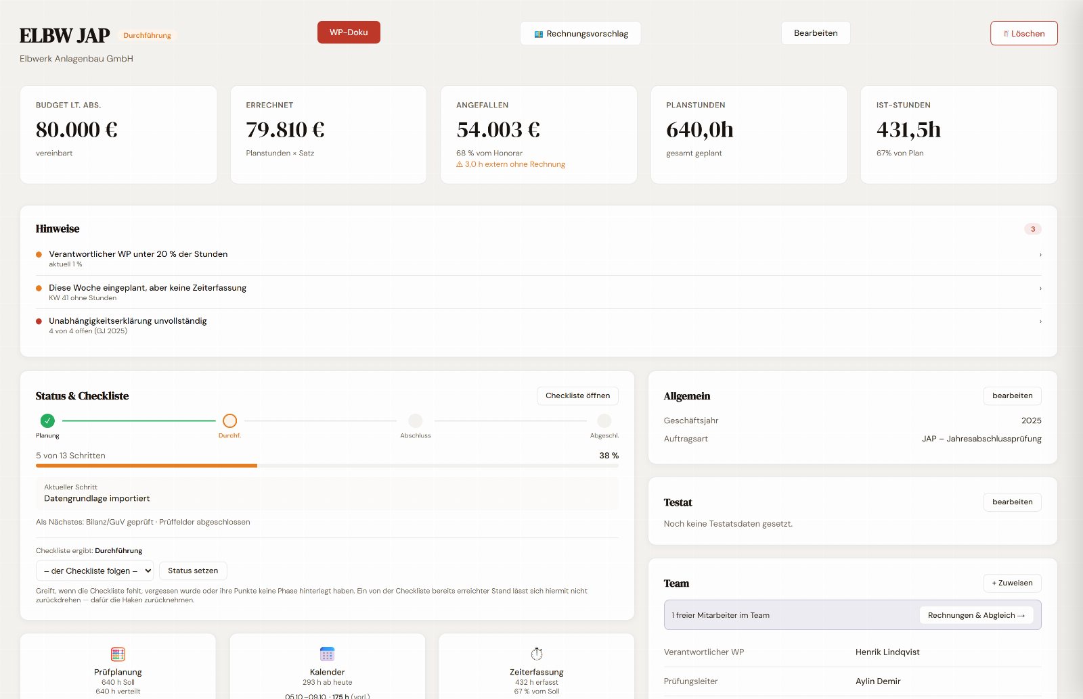Click Checkliste öffnen

(577, 395)
